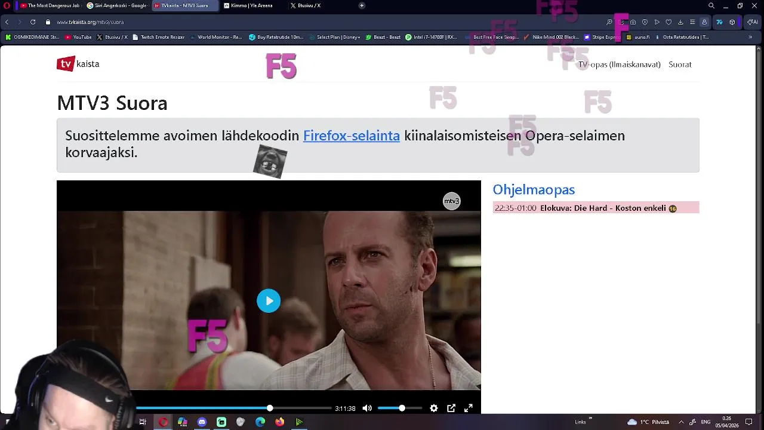Switch to Etusivu / X tab
The image size is (764, 430).
pos(319,5)
